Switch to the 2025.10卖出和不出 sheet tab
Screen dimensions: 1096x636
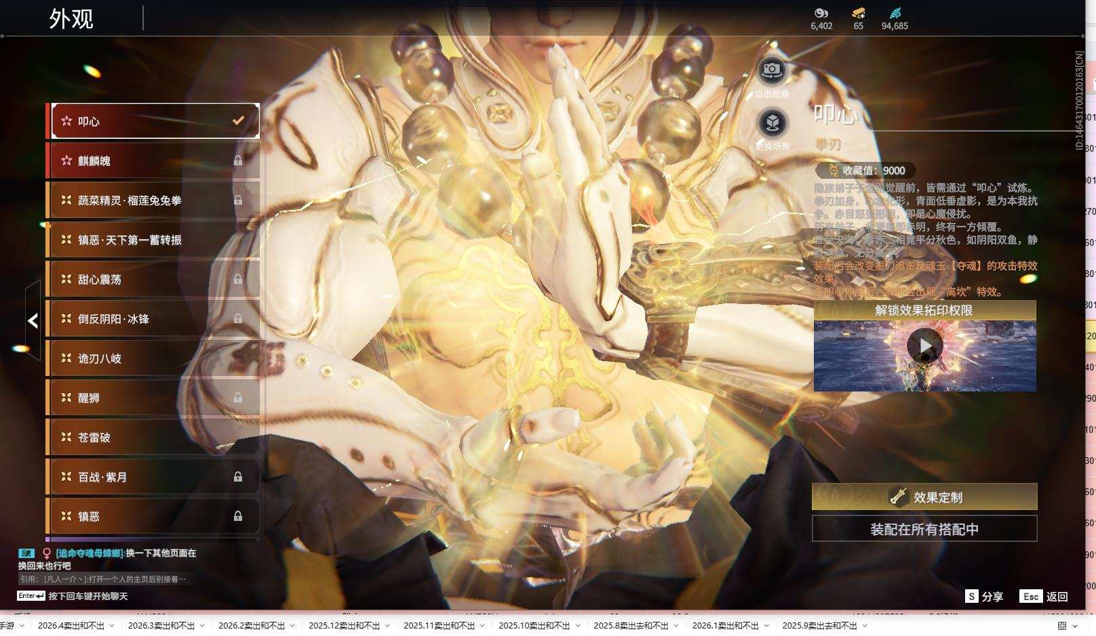pyautogui.click(x=534, y=626)
